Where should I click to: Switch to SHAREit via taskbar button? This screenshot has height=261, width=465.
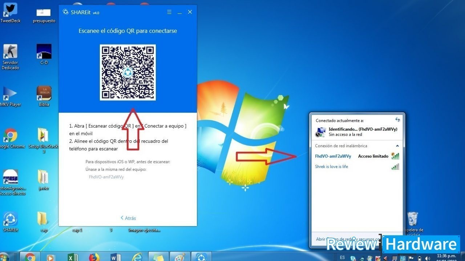coord(201,257)
